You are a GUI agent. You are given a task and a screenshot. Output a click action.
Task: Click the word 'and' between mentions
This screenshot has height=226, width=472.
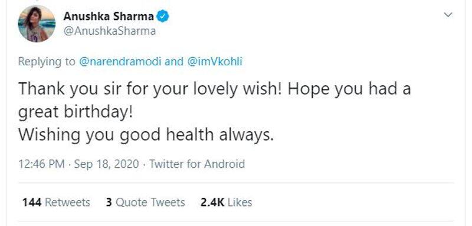click(174, 62)
